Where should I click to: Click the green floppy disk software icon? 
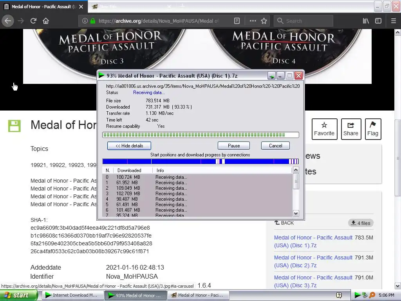[14, 126]
